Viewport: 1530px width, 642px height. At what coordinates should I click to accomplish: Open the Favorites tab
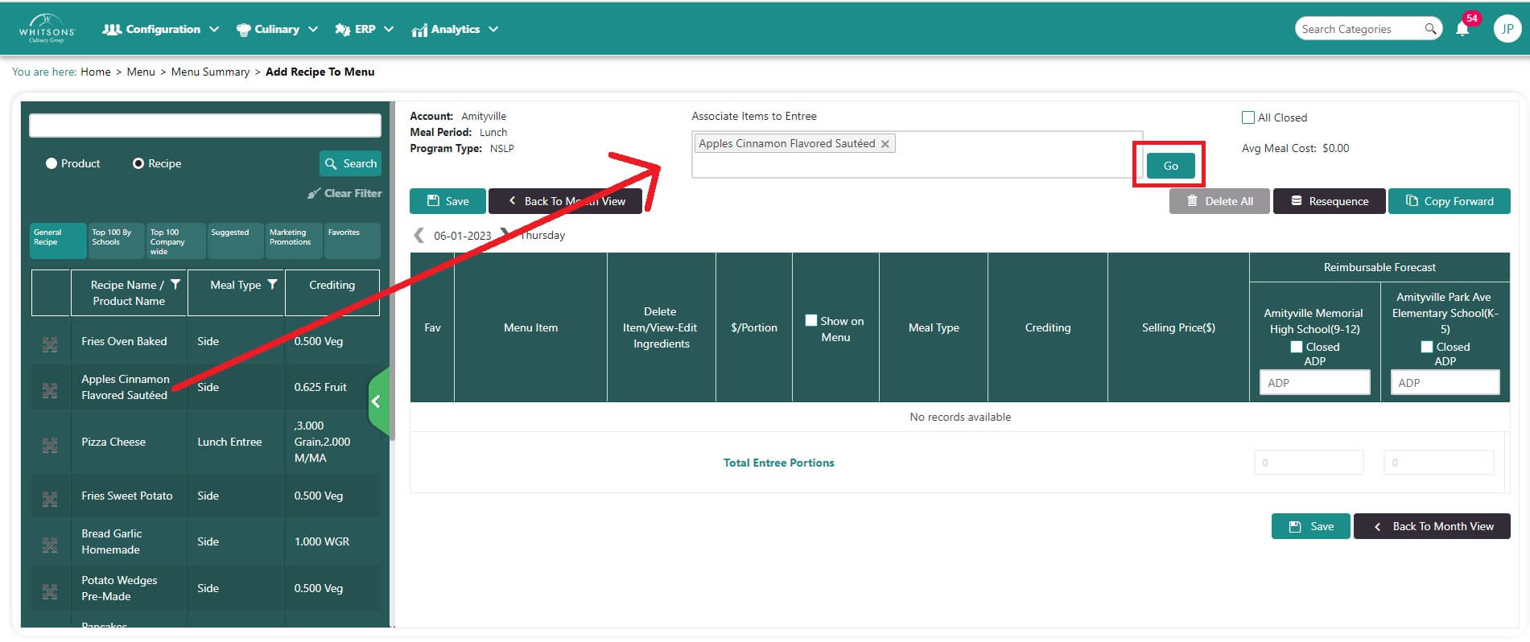click(352, 241)
